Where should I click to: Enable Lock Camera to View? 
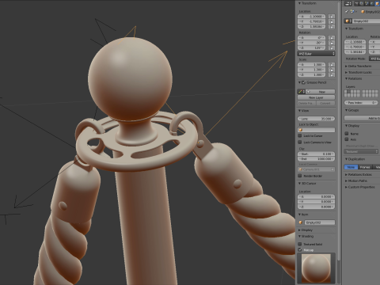[x=300, y=142]
